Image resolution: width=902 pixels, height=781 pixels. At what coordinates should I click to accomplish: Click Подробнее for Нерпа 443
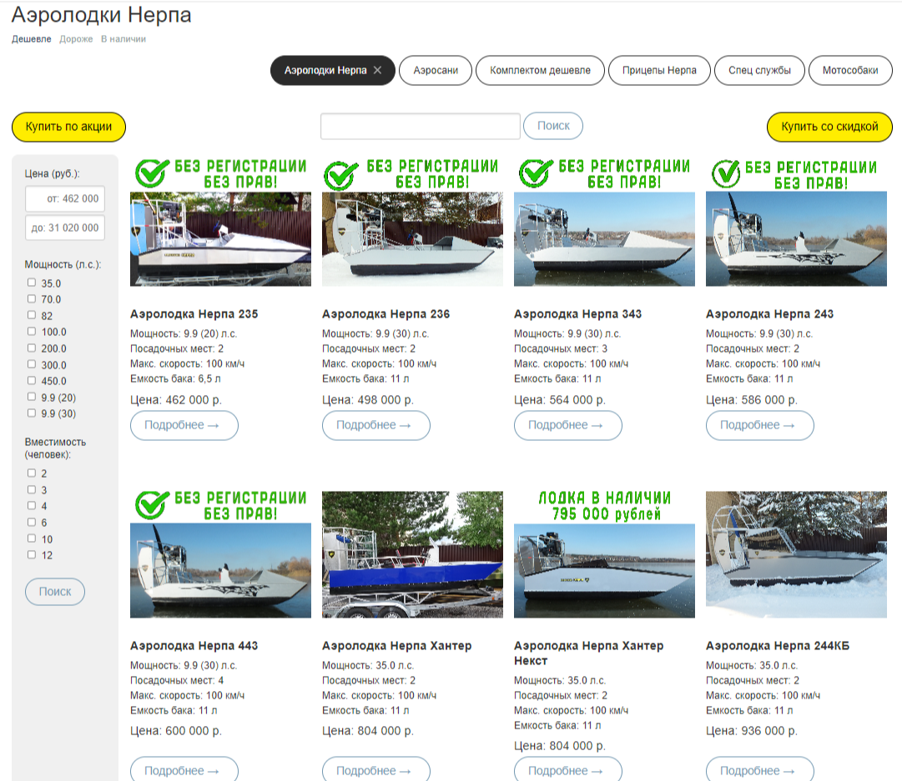[184, 769]
